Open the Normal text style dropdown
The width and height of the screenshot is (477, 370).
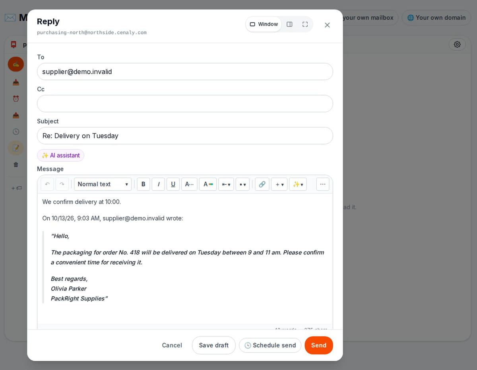103,184
